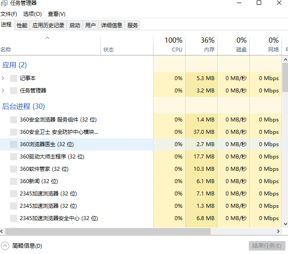
Task: Click the icon beside 记事本
Action: coord(14,78)
